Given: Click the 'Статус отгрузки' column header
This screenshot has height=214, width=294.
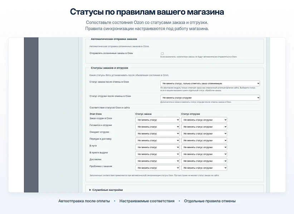Looking at the screenshot, I should click(191, 114).
